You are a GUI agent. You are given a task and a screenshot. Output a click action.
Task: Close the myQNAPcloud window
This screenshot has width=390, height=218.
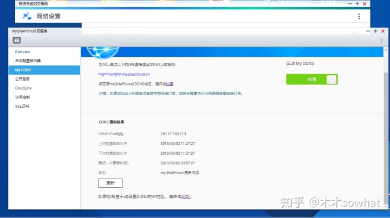(x=383, y=31)
